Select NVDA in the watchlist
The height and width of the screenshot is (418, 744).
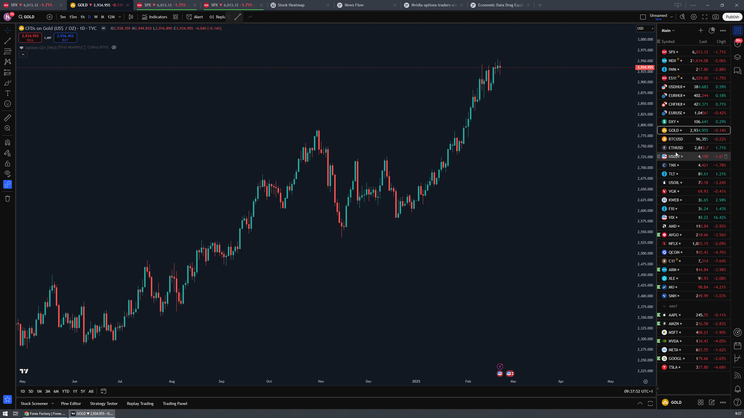pos(674,341)
